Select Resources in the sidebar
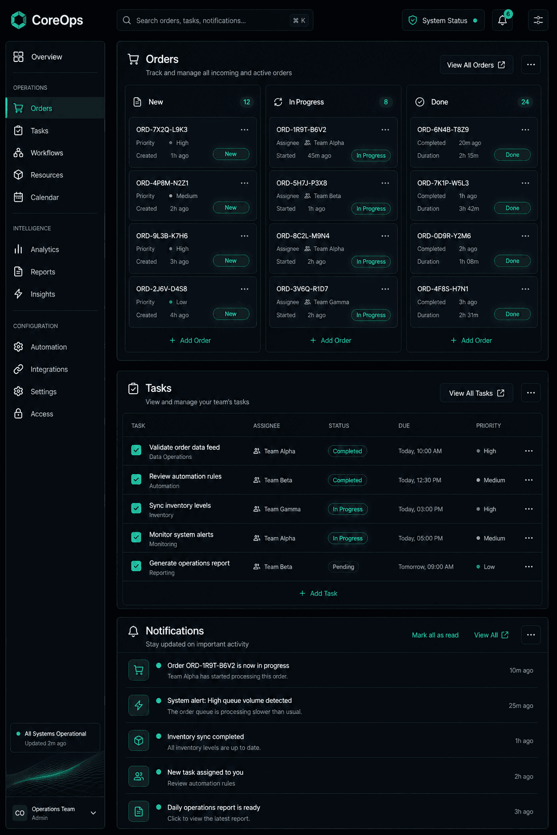 coord(55,175)
